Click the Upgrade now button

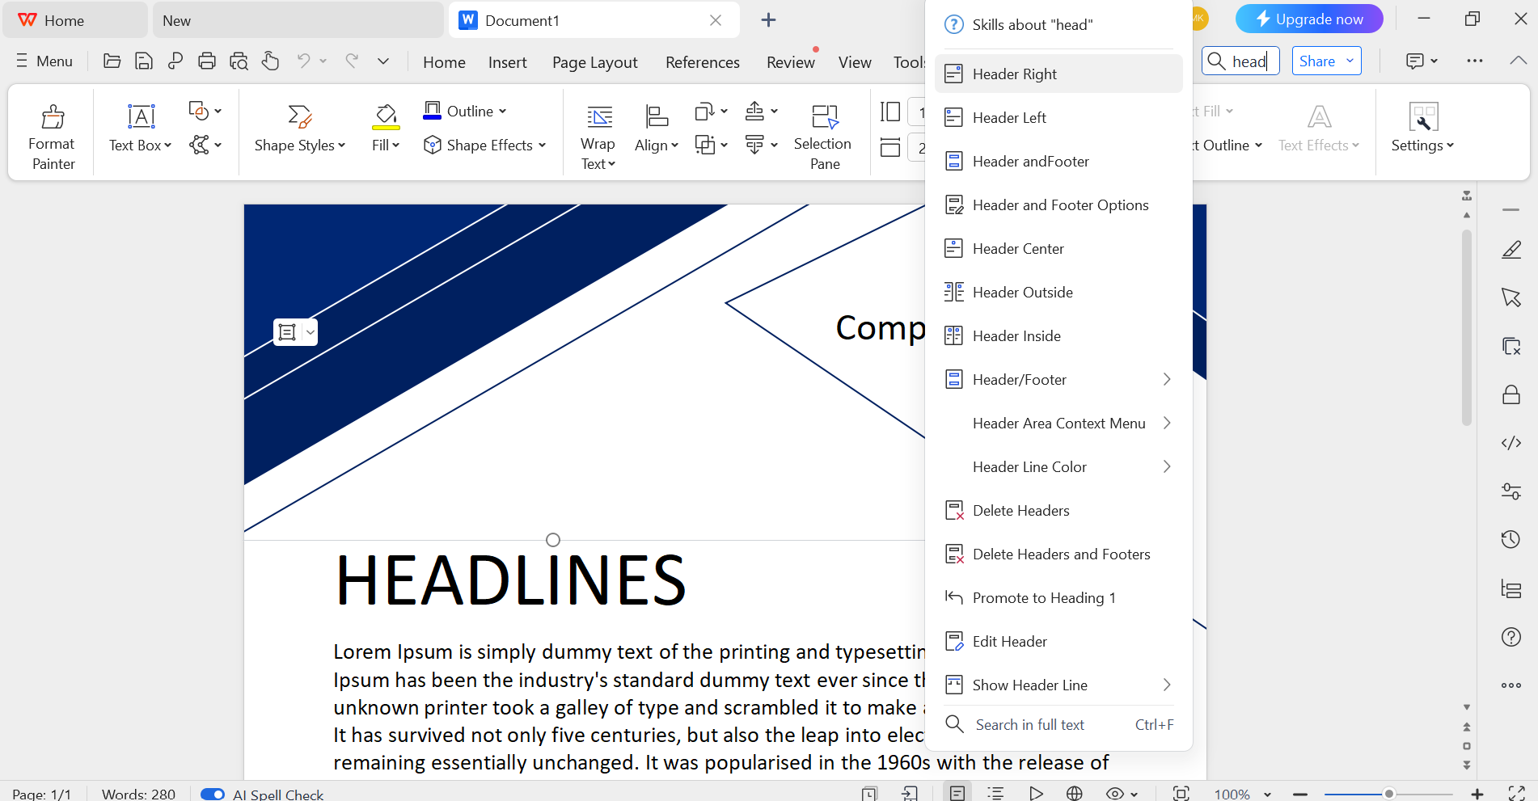tap(1308, 19)
